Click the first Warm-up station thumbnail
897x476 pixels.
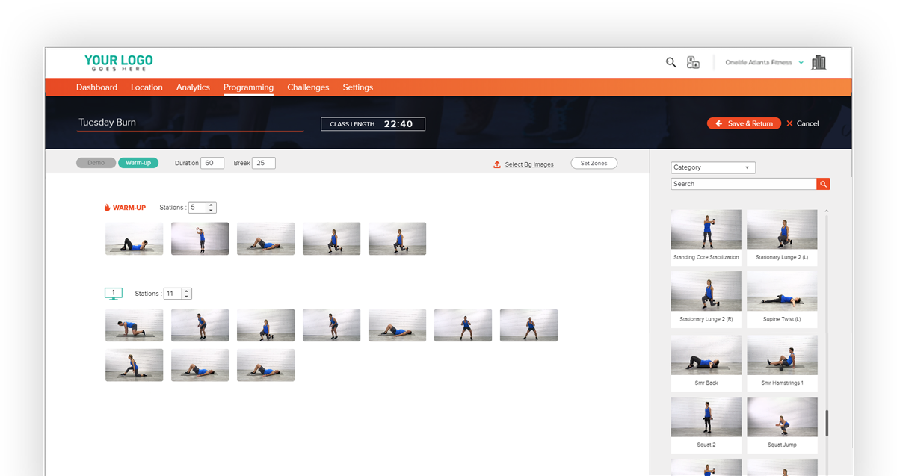pos(135,239)
